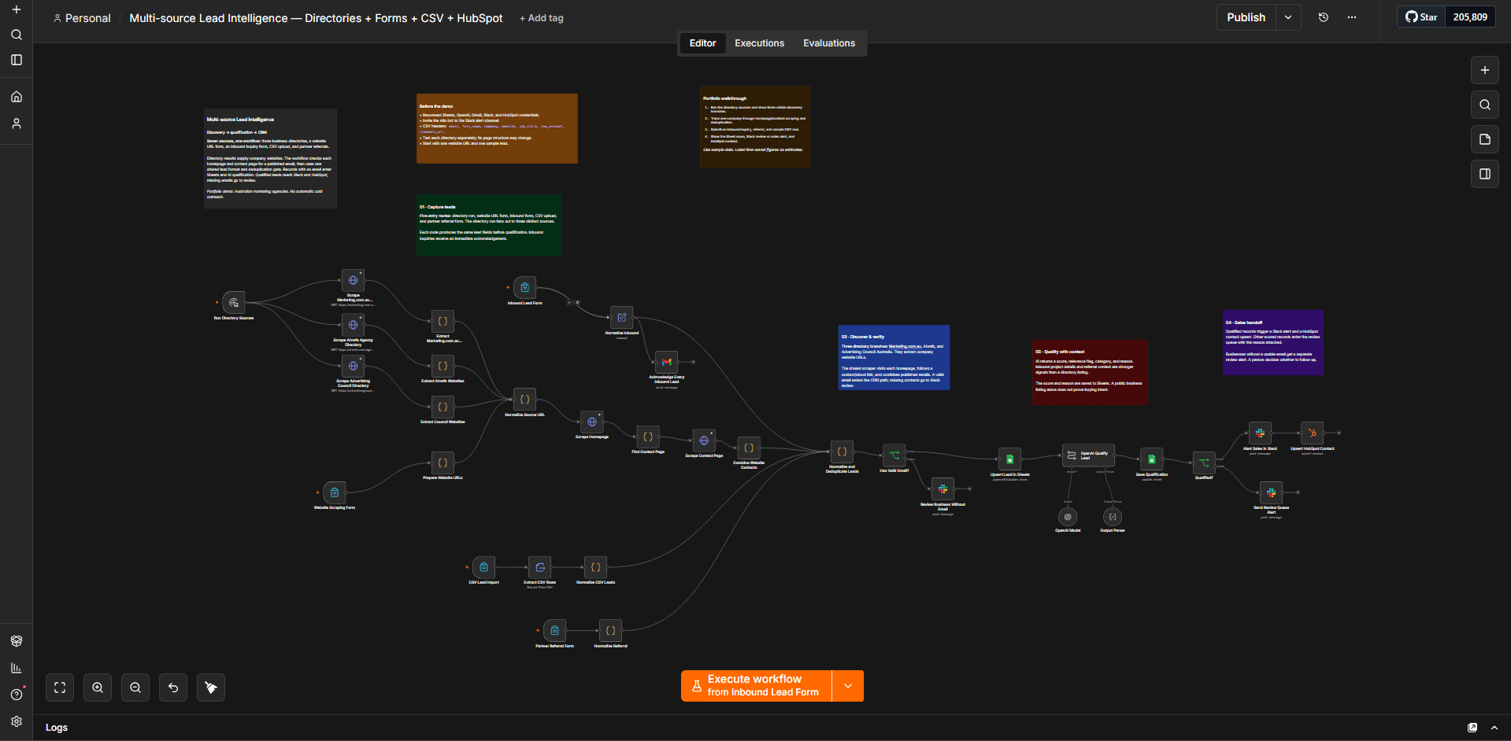Screen dimensions: 1511x741
Task: Select the Run Directory Sources trigger node
Action: [x=234, y=303]
